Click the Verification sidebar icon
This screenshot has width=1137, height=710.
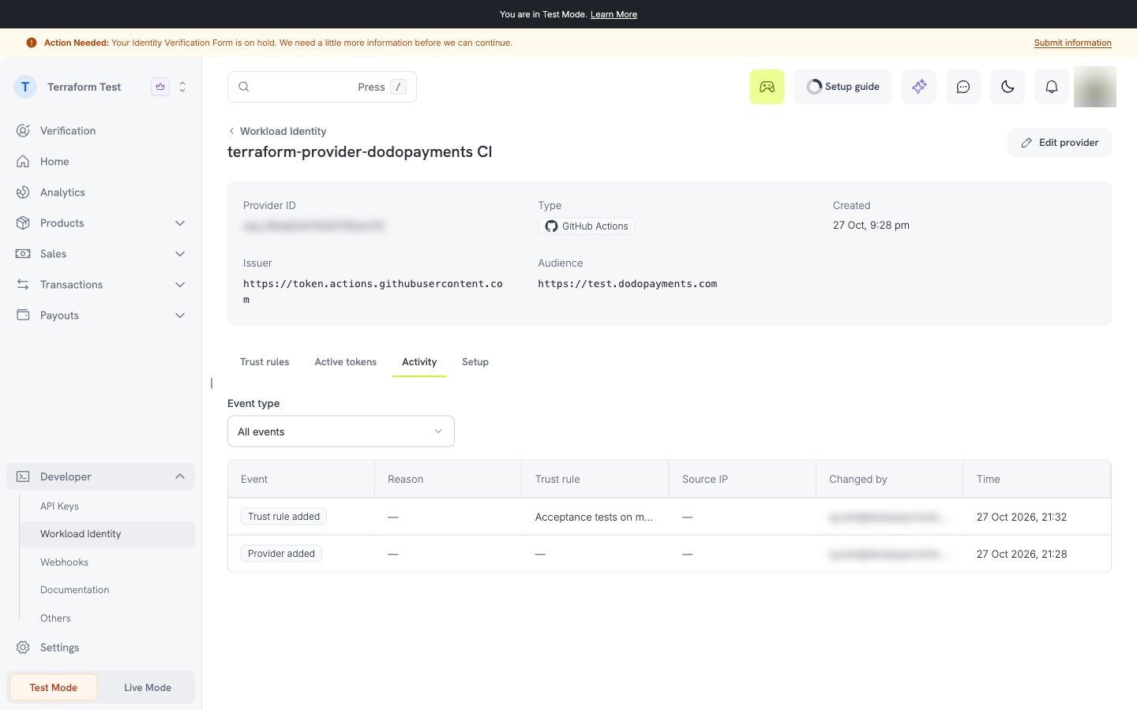[x=23, y=131]
